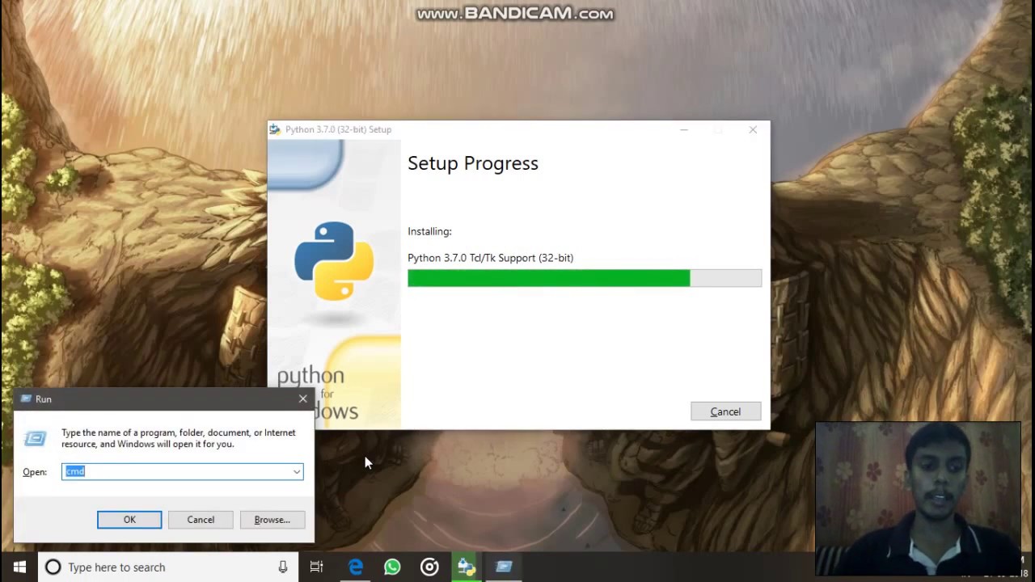1035x582 pixels.
Task: Click the Python setup progress bar
Action: pyautogui.click(x=585, y=278)
